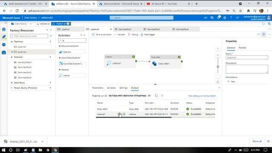Switch to DelimitedText3 editor tab
Image resolution: width=272 pixels, height=153 pixels.
(x=156, y=29)
